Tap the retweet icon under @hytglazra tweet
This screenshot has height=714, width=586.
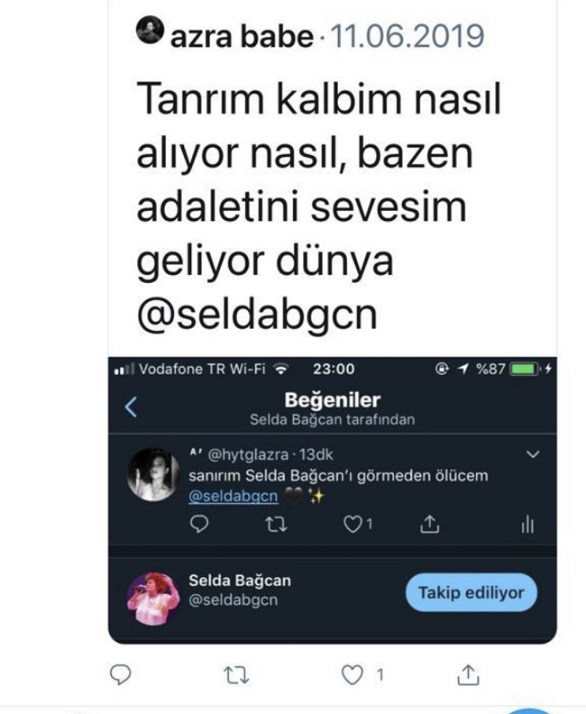(x=276, y=524)
